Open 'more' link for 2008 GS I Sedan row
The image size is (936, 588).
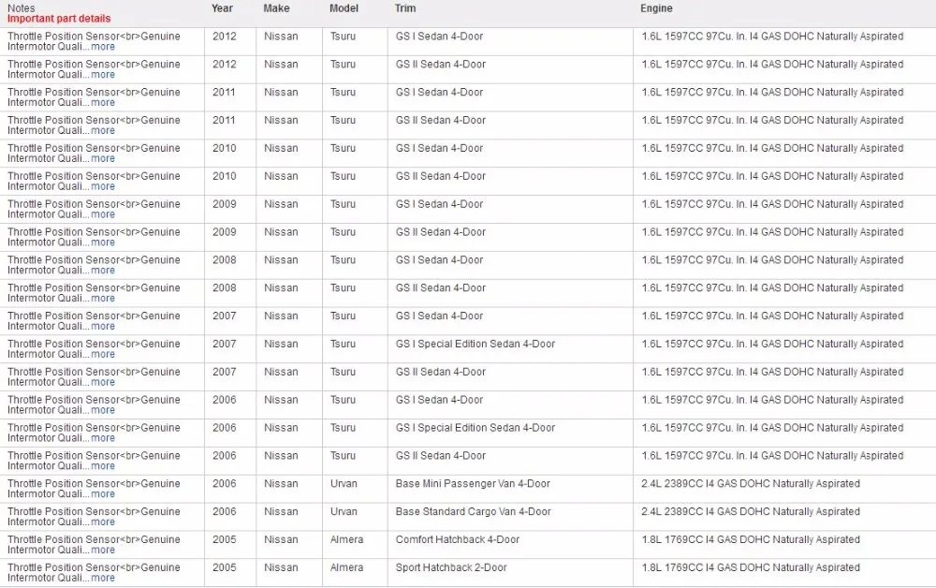[103, 271]
